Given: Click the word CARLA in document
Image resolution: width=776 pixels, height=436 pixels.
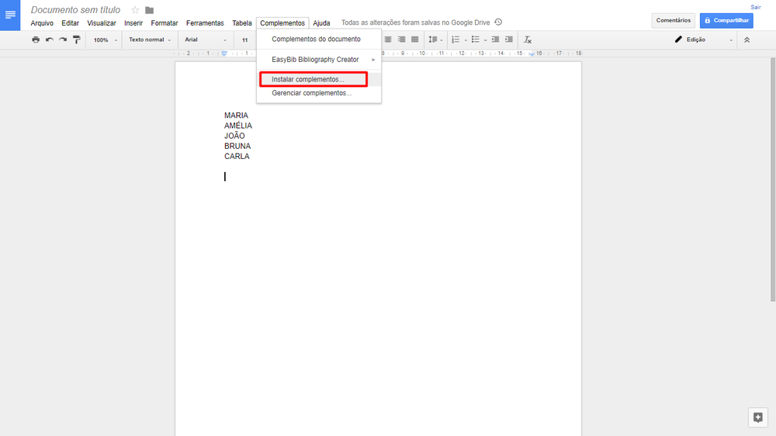Looking at the screenshot, I should pyautogui.click(x=237, y=157).
